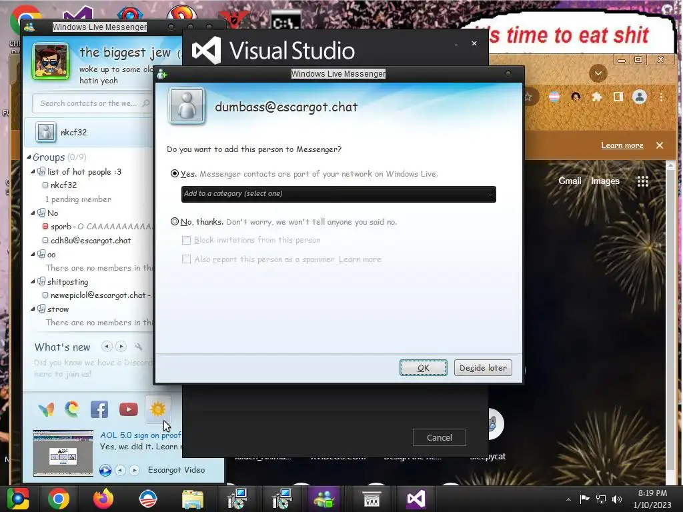683x512 pixels.
Task: Open the Google apps grid icon
Action: click(x=643, y=181)
